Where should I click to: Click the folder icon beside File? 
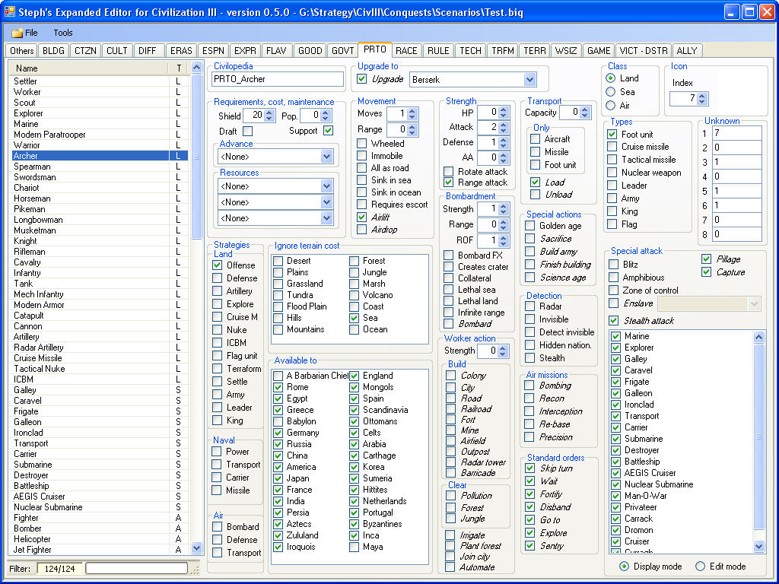click(17, 33)
